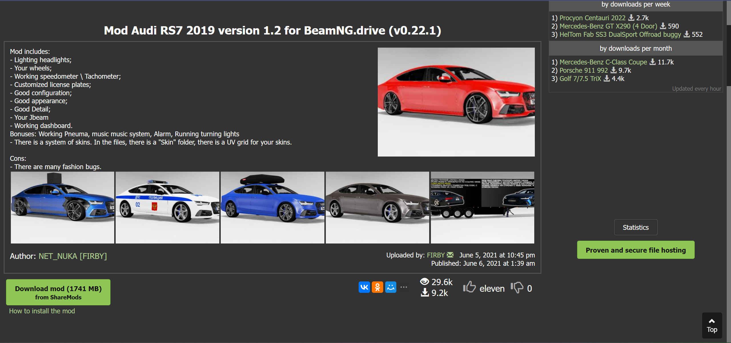The image size is (731, 343).
Task: Share via the Moi Mir blue icon
Action: [391, 287]
